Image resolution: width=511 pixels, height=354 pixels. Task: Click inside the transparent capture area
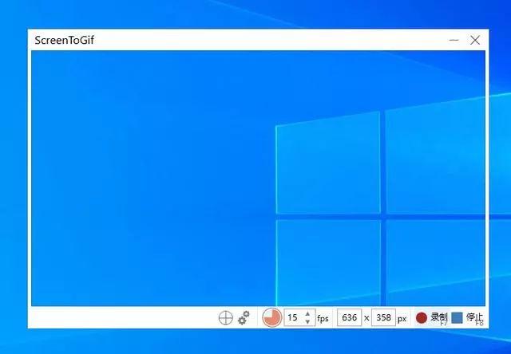pos(160,175)
